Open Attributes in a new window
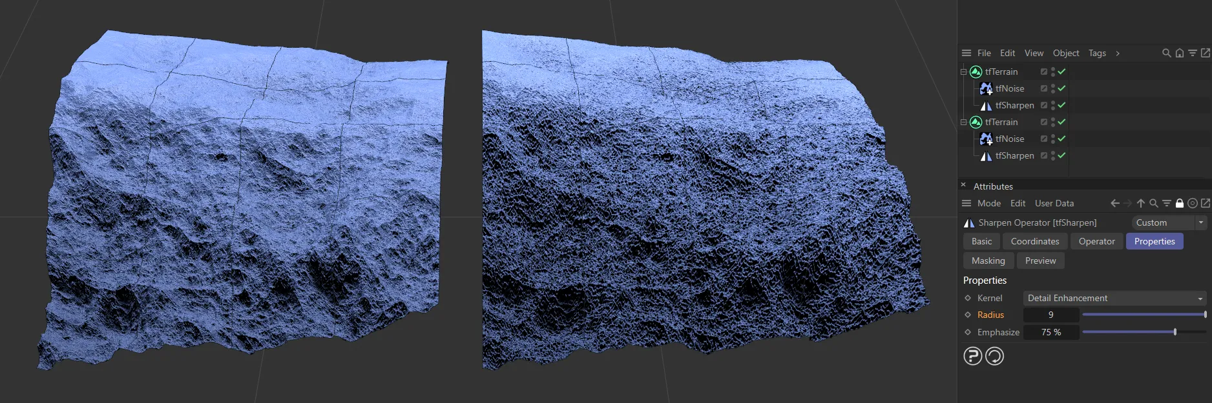1212x403 pixels. 1205,203
